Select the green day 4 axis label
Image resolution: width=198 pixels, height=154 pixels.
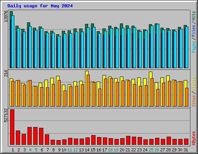(x=30, y=150)
